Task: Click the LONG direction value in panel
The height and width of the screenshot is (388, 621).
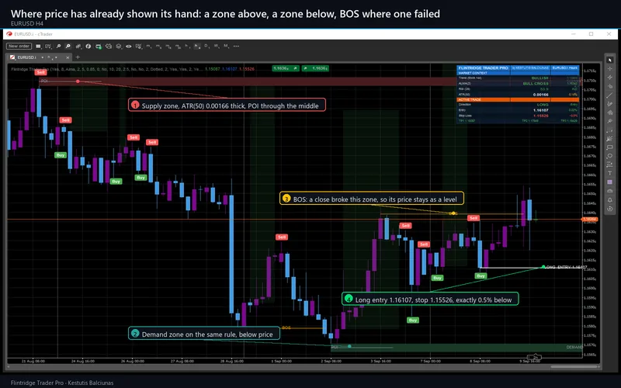Action: [543, 105]
